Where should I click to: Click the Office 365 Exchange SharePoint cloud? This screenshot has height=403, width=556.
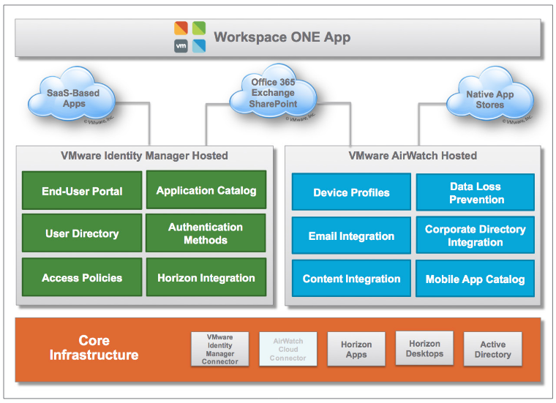click(273, 91)
